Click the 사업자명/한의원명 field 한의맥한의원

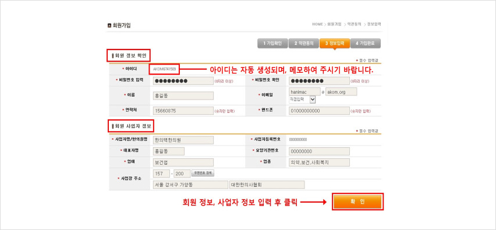(183, 140)
